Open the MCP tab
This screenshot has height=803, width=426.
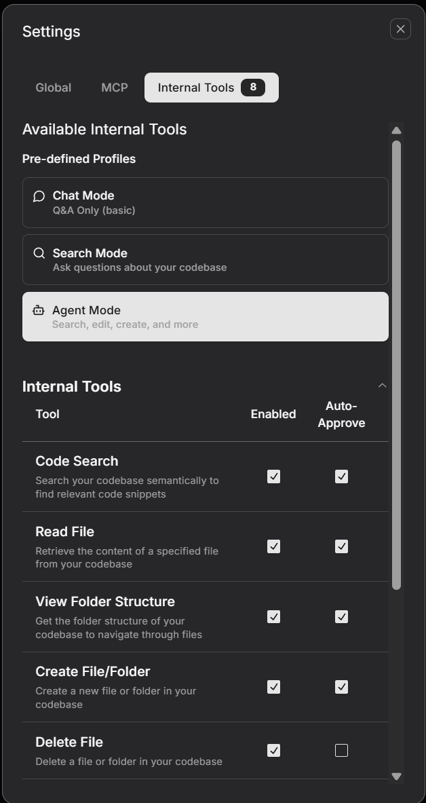114,88
